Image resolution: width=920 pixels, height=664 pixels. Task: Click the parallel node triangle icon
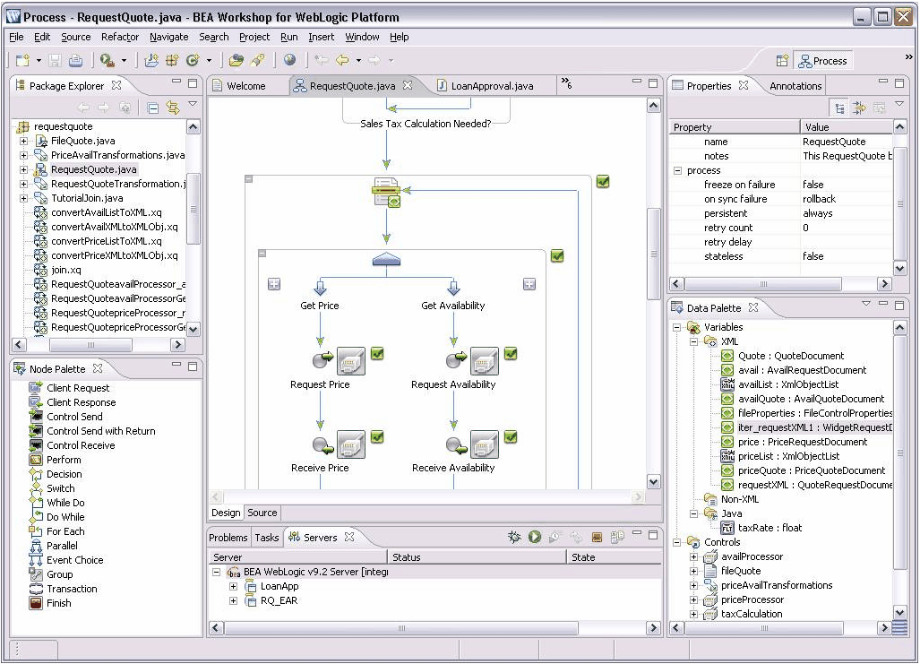(x=386, y=259)
